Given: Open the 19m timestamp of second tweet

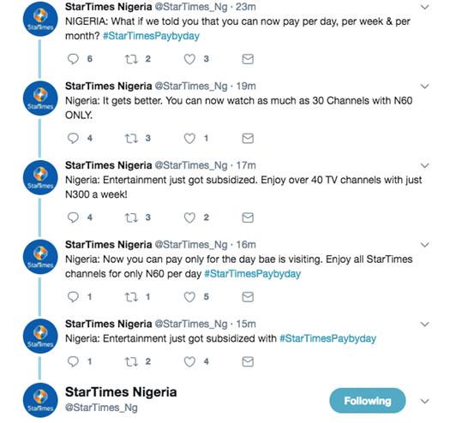Looking at the screenshot, I should [246, 86].
